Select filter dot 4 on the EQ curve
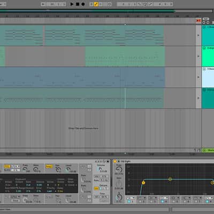 coord(170,179)
